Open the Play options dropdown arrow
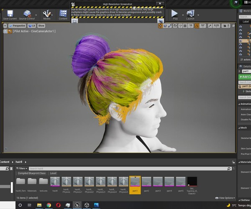 (x=183, y=15)
